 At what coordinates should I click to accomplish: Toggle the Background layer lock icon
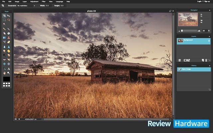(x=209, y=41)
